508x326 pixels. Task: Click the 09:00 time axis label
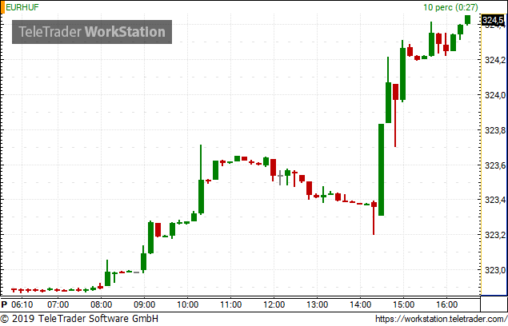point(145,304)
